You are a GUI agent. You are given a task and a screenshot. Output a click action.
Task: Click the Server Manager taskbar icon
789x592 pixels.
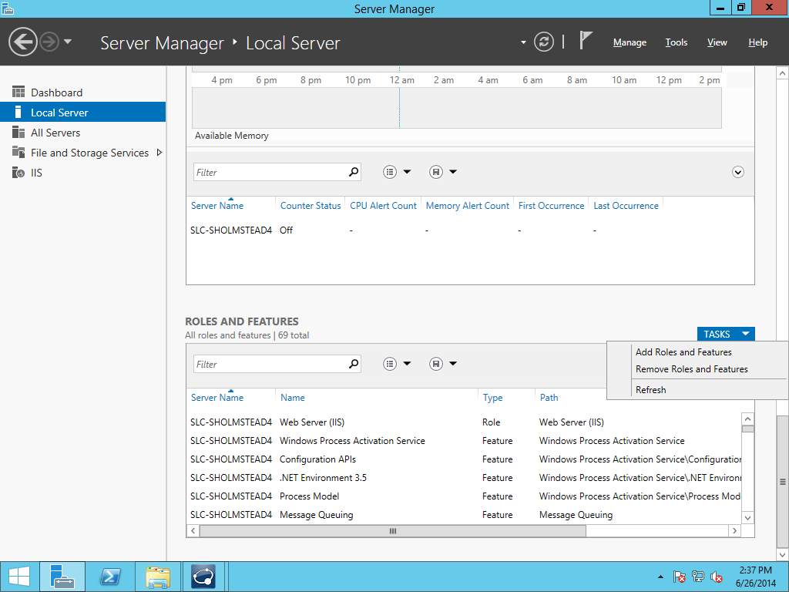(62, 577)
